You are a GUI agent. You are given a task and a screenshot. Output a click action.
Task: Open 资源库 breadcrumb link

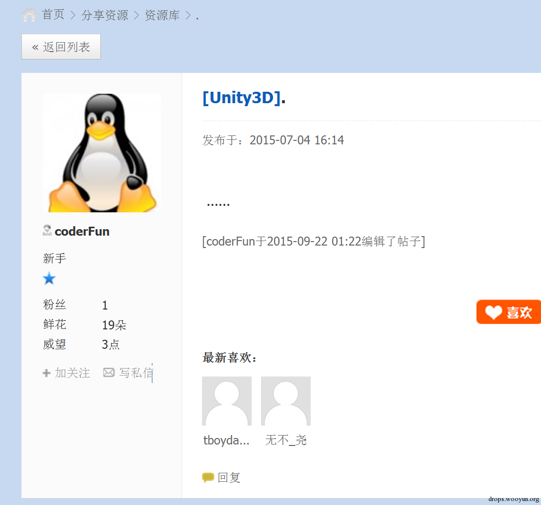162,15
